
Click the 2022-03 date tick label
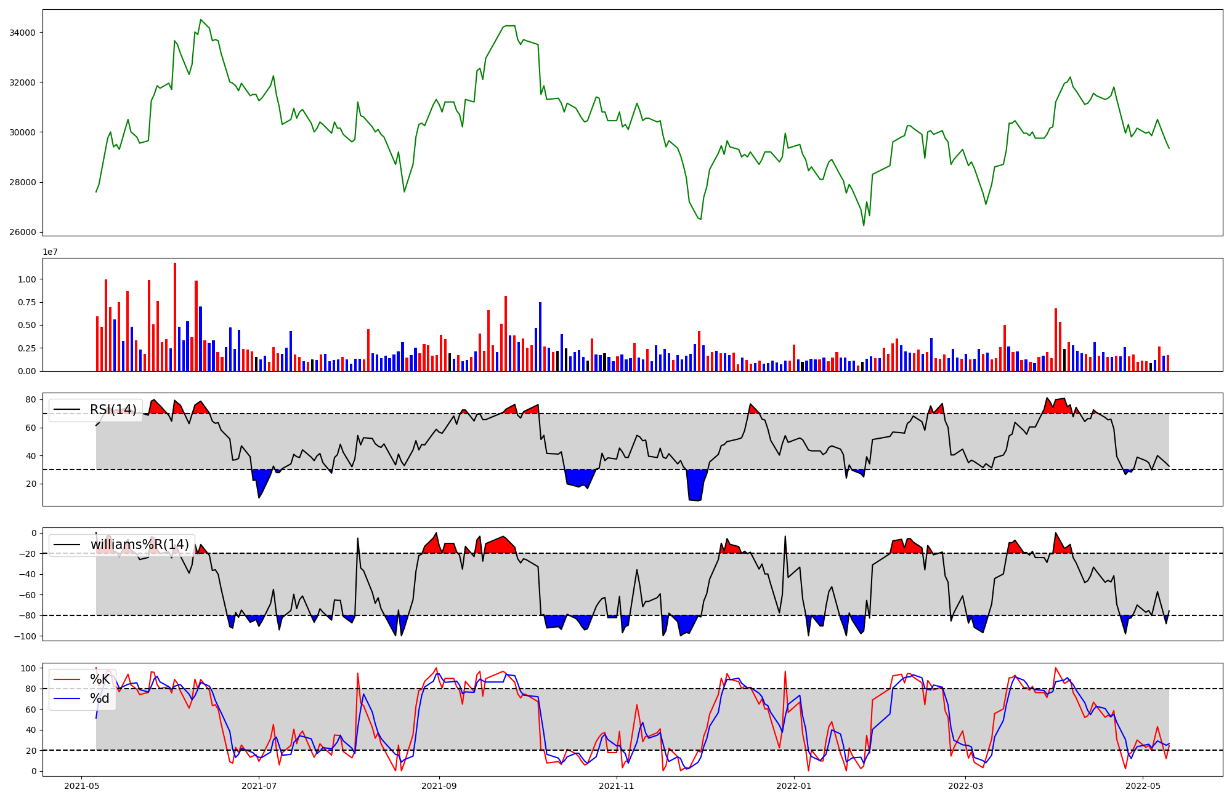[x=966, y=786]
